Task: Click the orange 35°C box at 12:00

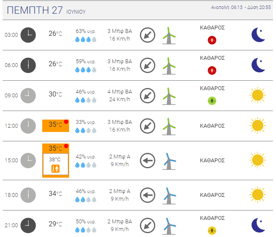Action: pyautogui.click(x=55, y=126)
